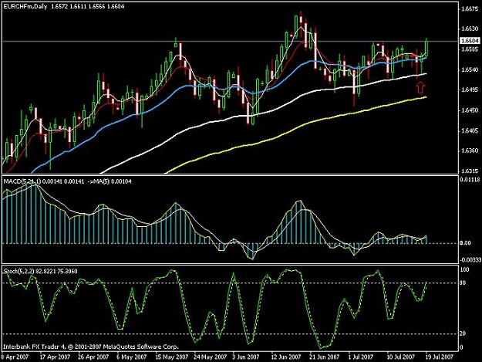Click the Stochastic 100 scale value

click(464, 269)
